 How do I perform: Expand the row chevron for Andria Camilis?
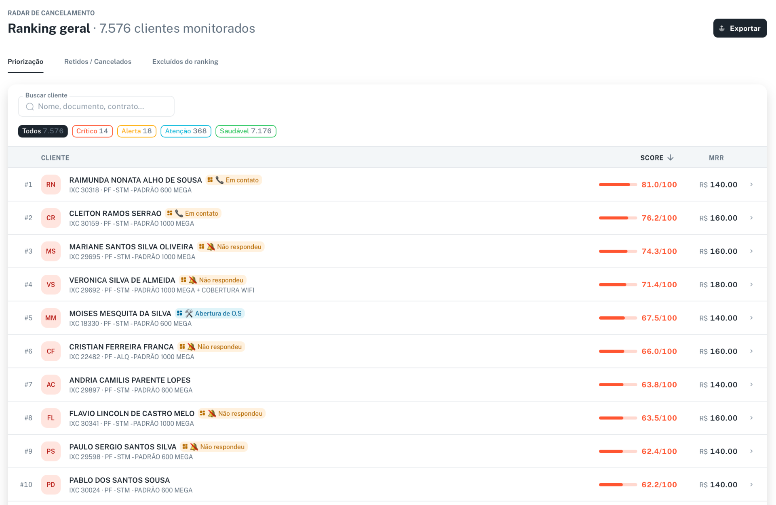tap(751, 385)
